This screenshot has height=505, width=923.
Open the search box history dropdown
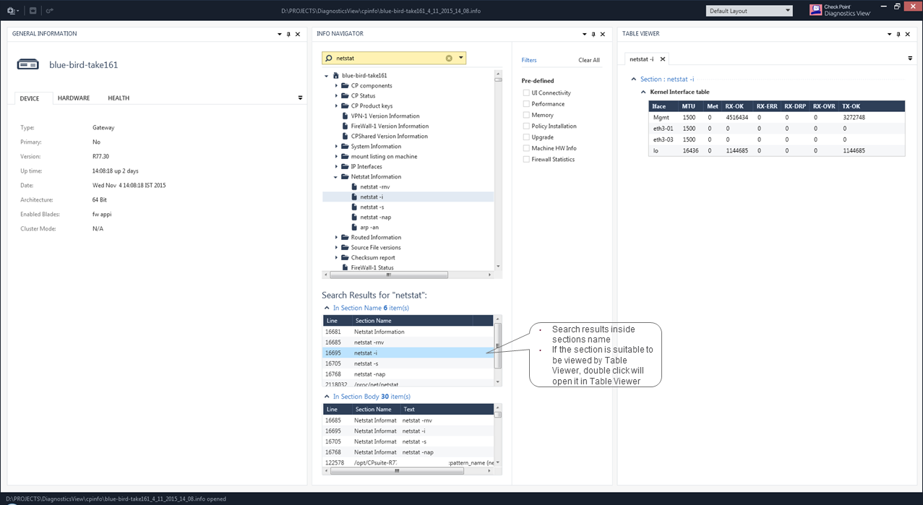click(460, 58)
